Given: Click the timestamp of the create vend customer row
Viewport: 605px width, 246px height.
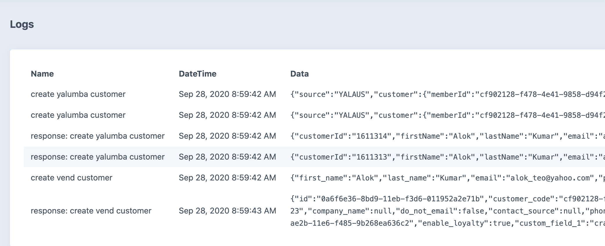Looking at the screenshot, I should tap(227, 178).
